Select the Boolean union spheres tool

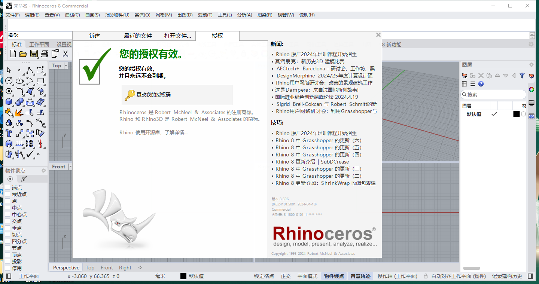[x=19, y=102]
